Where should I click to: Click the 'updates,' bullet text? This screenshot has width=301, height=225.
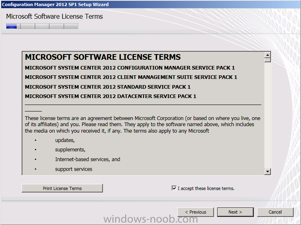65,140
